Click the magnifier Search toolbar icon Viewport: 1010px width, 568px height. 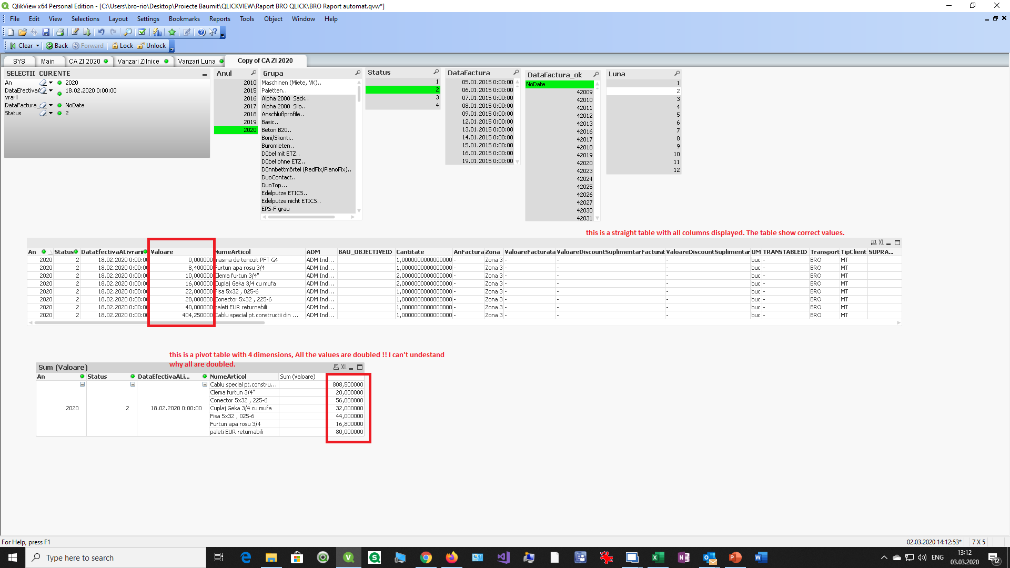pos(128,32)
